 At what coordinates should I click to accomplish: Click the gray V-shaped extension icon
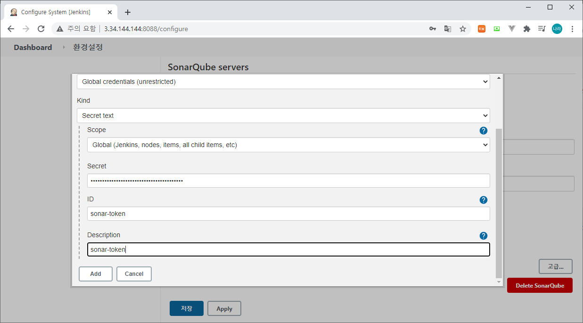(x=512, y=29)
